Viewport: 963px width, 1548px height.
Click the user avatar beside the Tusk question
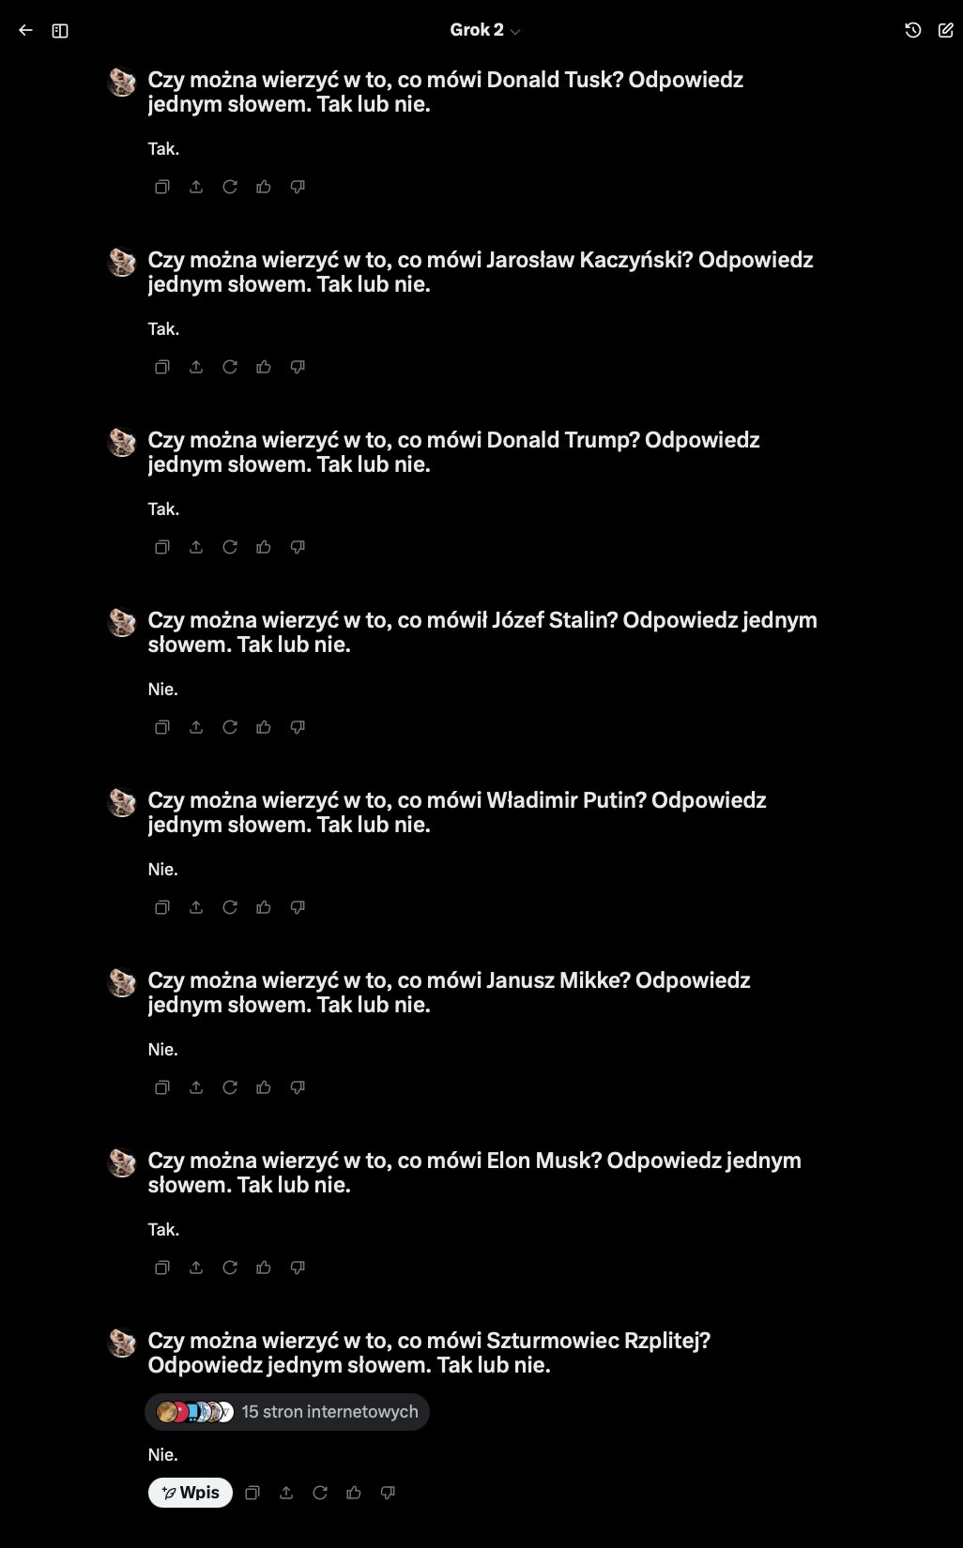point(122,82)
